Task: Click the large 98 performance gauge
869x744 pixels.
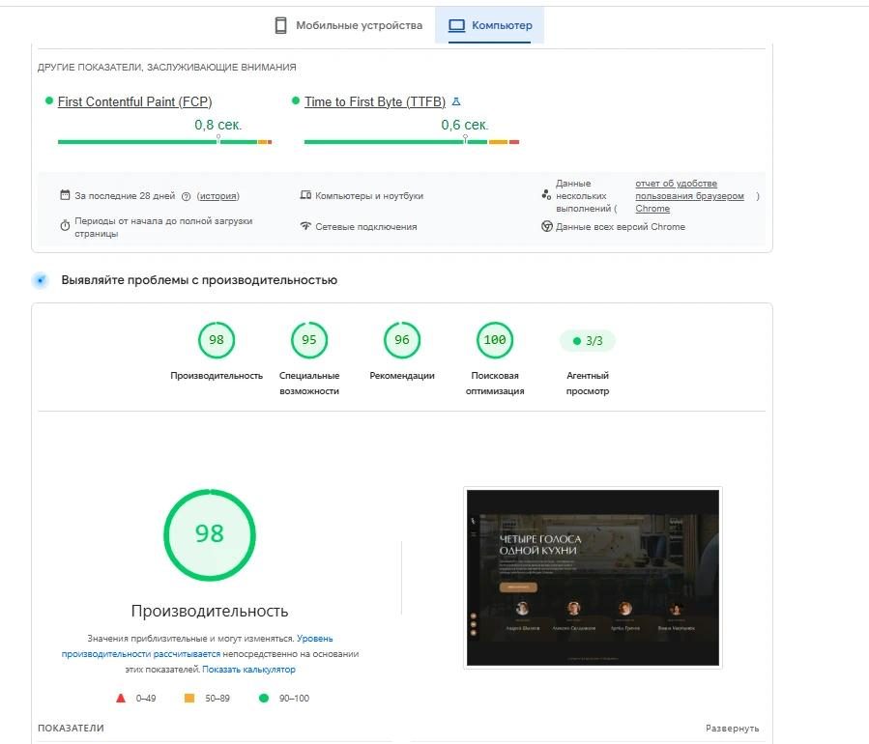Action: tap(210, 534)
